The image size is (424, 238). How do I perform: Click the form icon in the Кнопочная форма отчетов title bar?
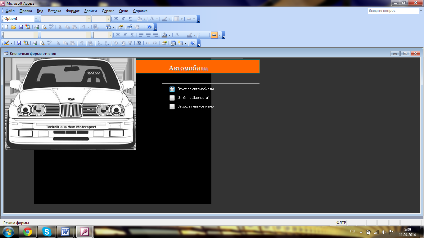click(x=6, y=53)
